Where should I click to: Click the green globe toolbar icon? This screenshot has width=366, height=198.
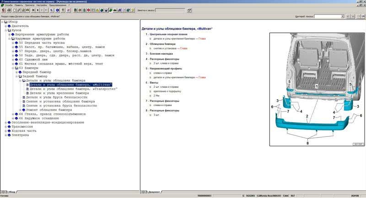point(102,10)
